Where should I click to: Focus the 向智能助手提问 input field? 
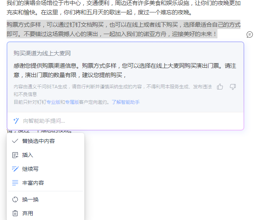117,121
